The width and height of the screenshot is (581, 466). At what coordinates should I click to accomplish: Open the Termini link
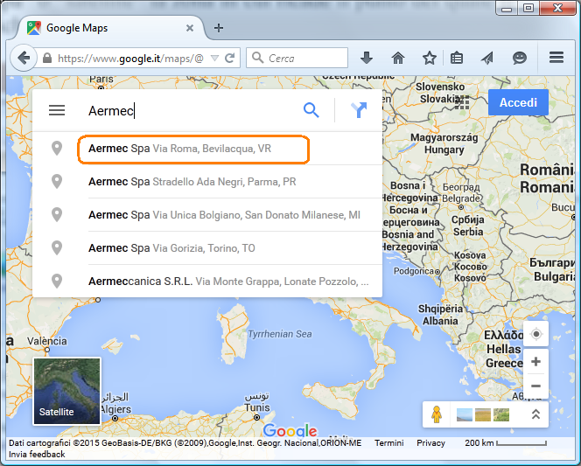[x=388, y=443]
